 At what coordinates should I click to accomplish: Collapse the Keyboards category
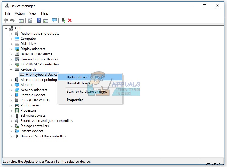[11, 69]
